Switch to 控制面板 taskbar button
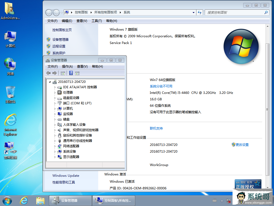The image size is (274, 206). click(x=113, y=201)
